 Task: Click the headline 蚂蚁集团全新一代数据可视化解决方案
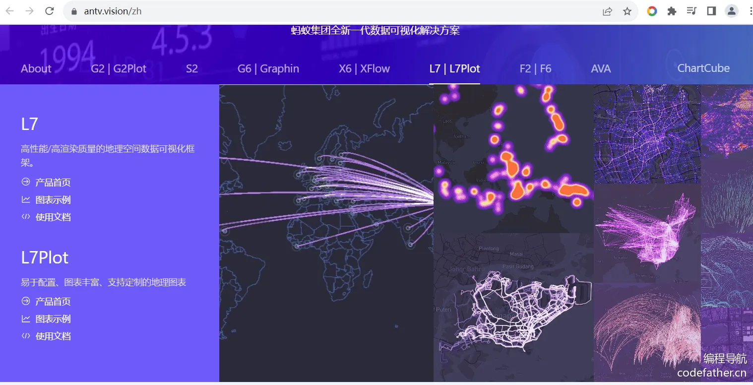point(376,31)
